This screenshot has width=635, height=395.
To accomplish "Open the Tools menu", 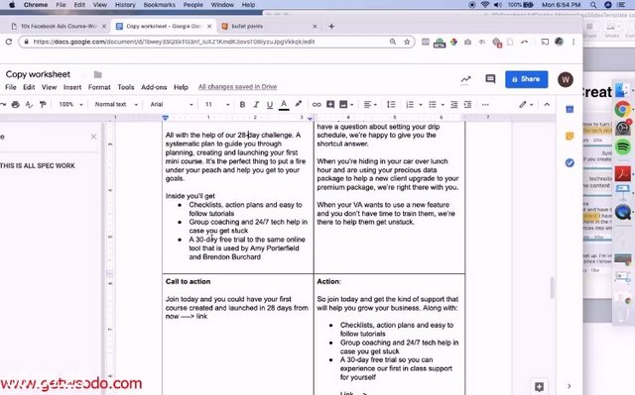I will 126,87.
